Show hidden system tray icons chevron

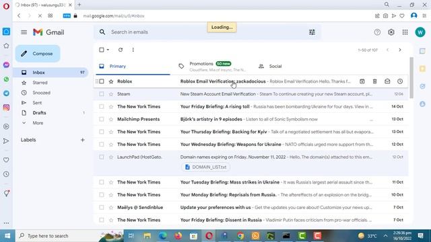[385, 236]
